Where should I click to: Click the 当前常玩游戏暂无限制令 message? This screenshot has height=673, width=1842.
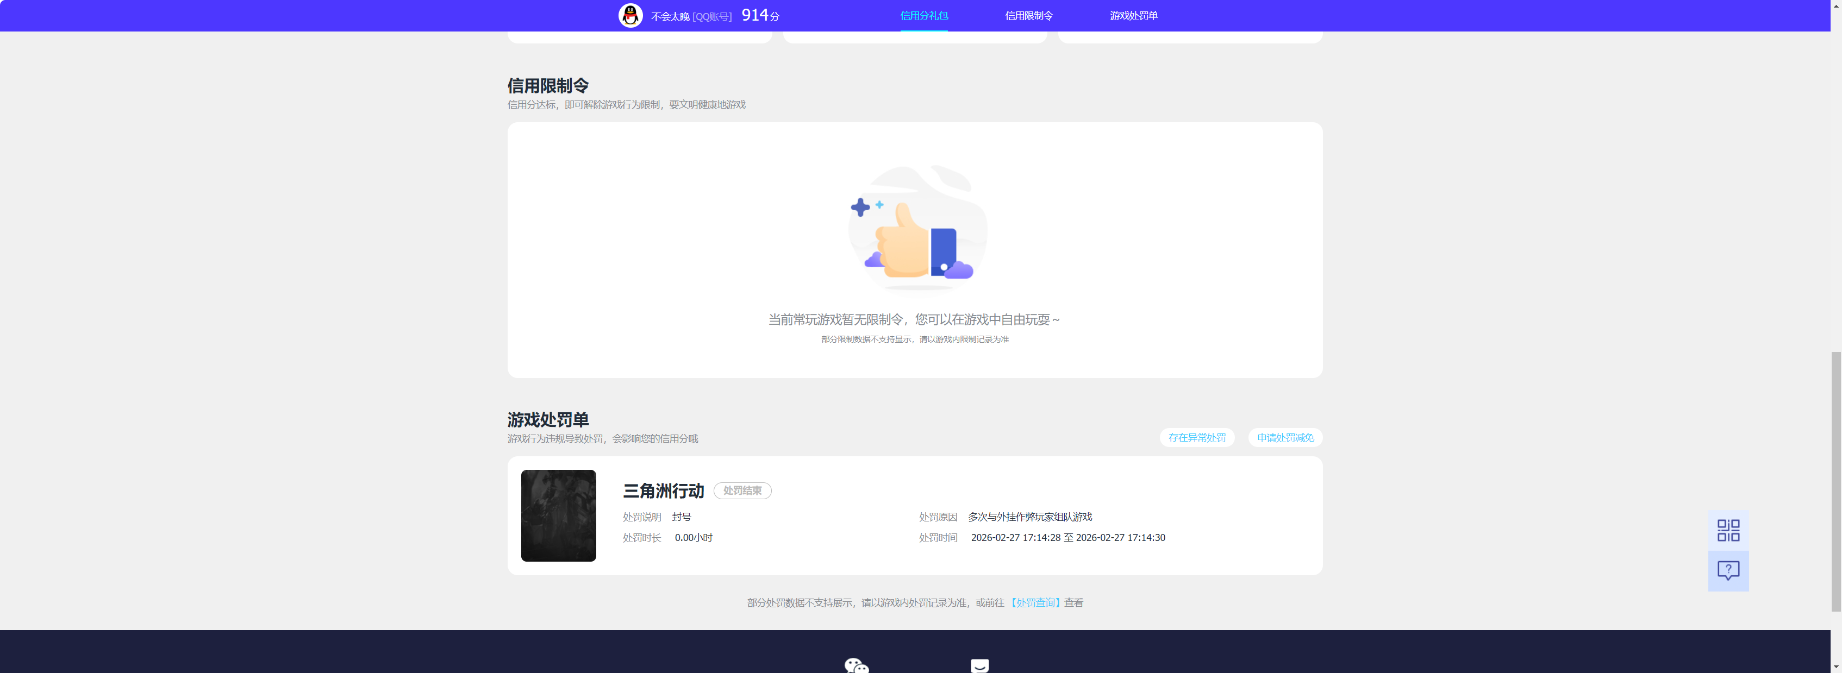(x=914, y=319)
